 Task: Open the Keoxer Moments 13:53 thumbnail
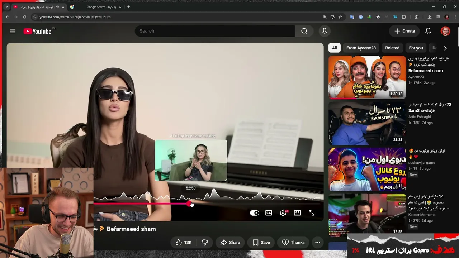click(x=367, y=215)
